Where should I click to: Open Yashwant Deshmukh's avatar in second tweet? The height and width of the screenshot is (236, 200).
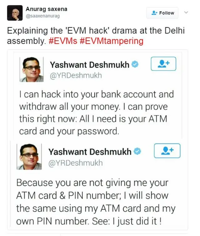[x=29, y=157]
